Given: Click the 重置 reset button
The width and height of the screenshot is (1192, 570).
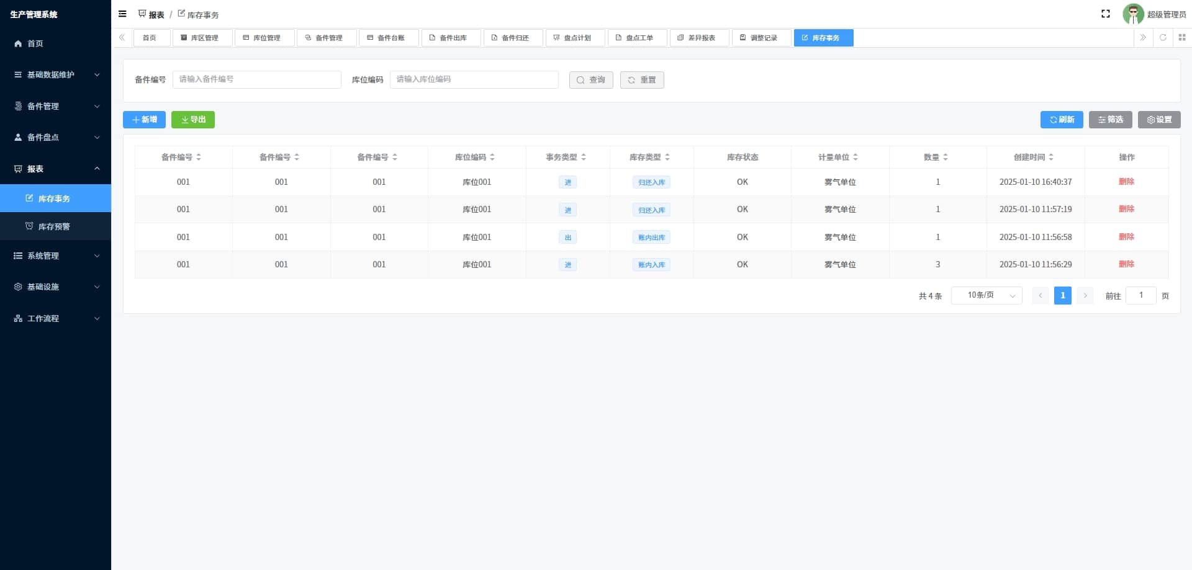Looking at the screenshot, I should [x=642, y=80].
